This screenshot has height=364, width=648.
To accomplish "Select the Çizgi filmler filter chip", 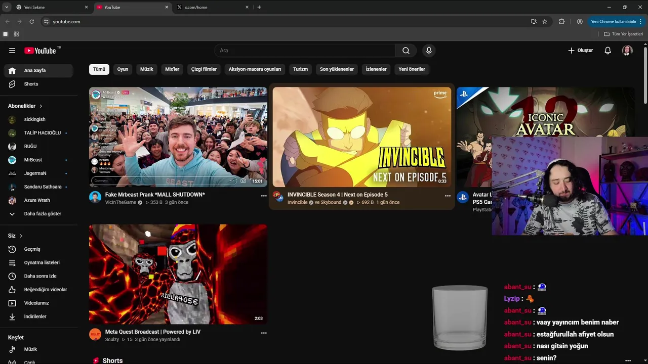I will tap(204, 69).
